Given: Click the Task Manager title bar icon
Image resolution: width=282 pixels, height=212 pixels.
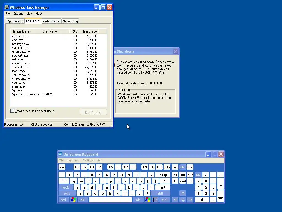Looking at the screenshot, I should pos(7,7).
